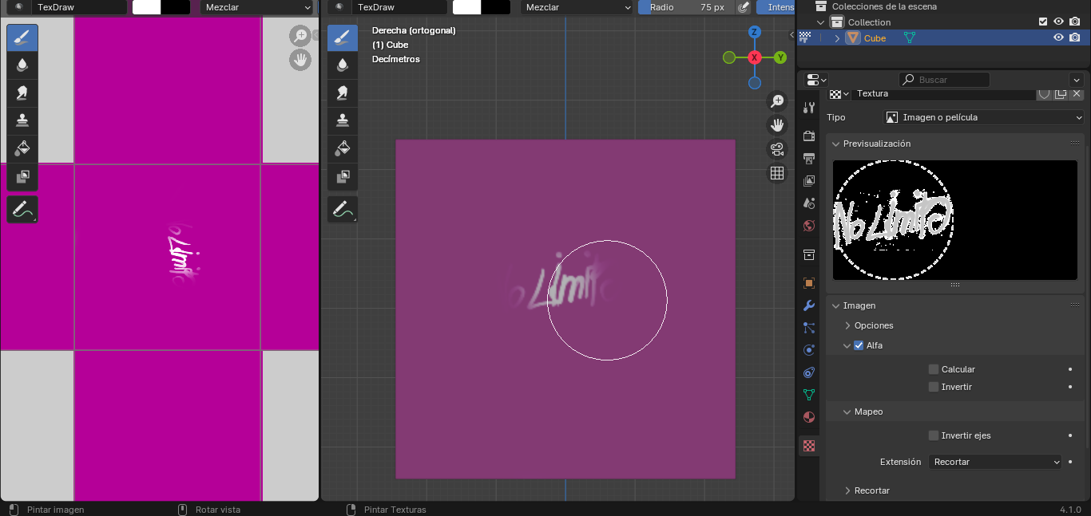1091x516 pixels.
Task: Open the Tipo 'Imagen o película' dropdown
Action: 983,117
